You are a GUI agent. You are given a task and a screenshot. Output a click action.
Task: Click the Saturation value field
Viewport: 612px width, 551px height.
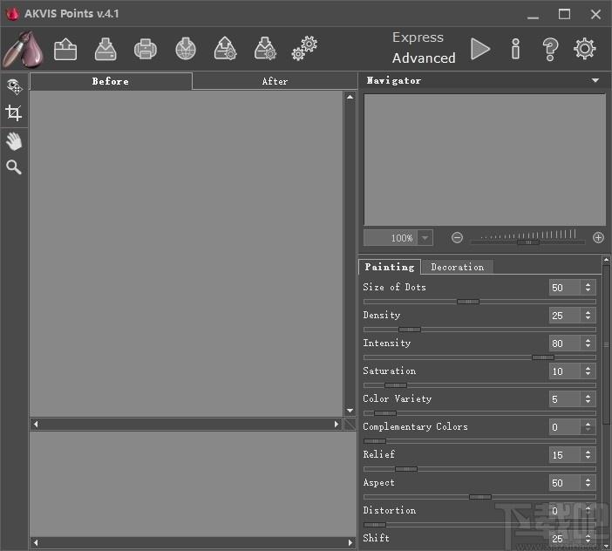tap(564, 371)
